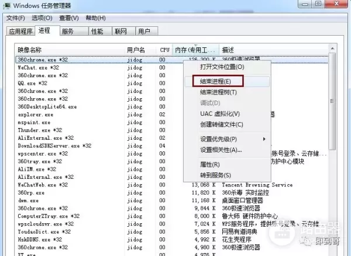Choose 打开文件位置(O) in context menu
This screenshot has width=351, height=256.
(227, 67)
